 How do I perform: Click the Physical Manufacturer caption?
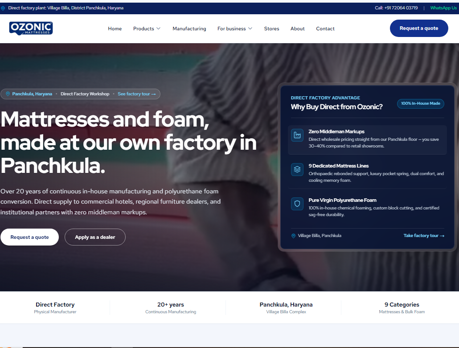(x=55, y=312)
